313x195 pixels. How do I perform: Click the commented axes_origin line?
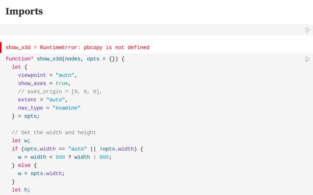[60, 92]
